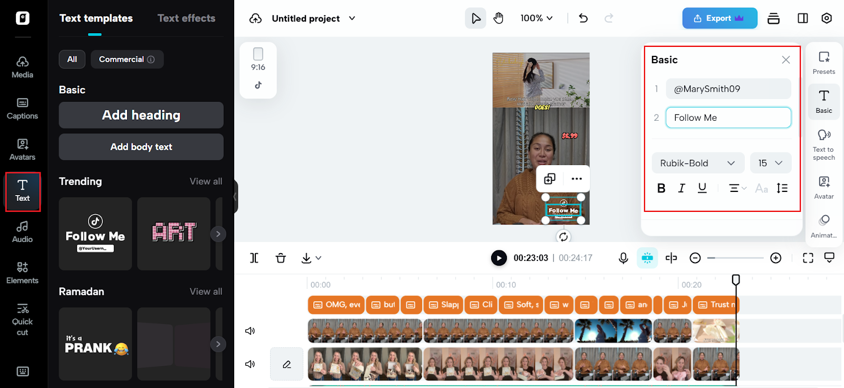Adjust the timeline zoom slider

click(x=736, y=258)
